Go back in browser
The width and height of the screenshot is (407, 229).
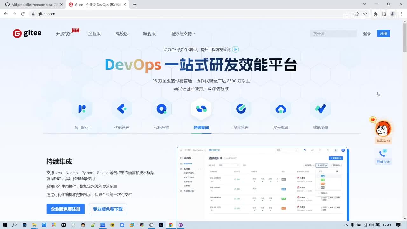point(6,14)
